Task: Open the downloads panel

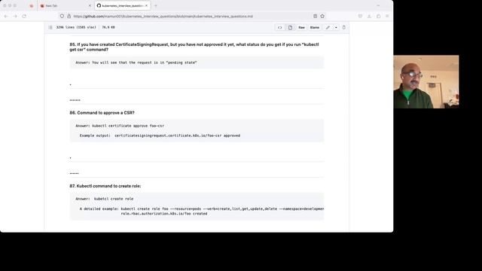Action: 369,16
